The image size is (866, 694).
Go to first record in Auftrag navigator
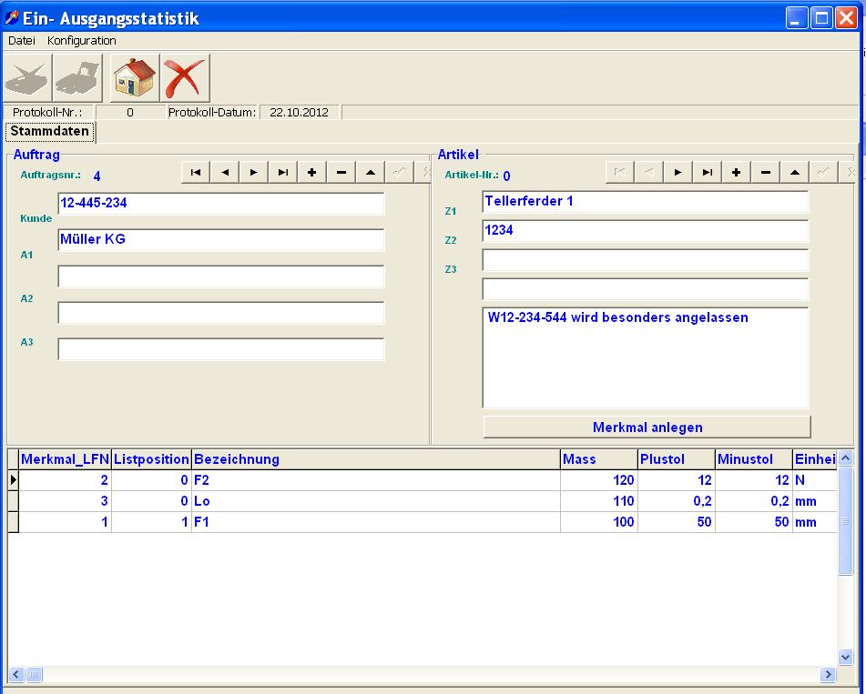click(196, 173)
